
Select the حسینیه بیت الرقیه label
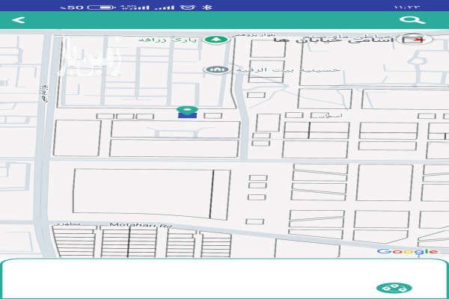(287, 70)
